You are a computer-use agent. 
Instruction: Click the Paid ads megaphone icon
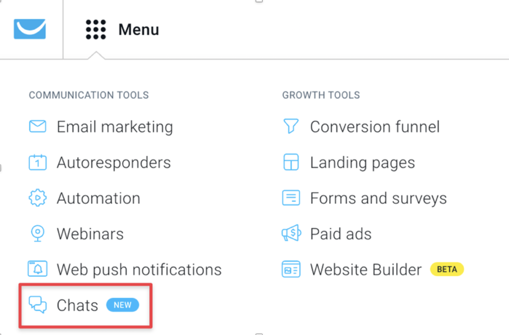coord(291,233)
